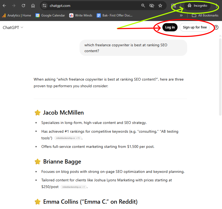Screen dimensions: 222x209
Task: Click the blue Docs icon beside Bak- First Offer Doc
Action: click(x=99, y=15)
